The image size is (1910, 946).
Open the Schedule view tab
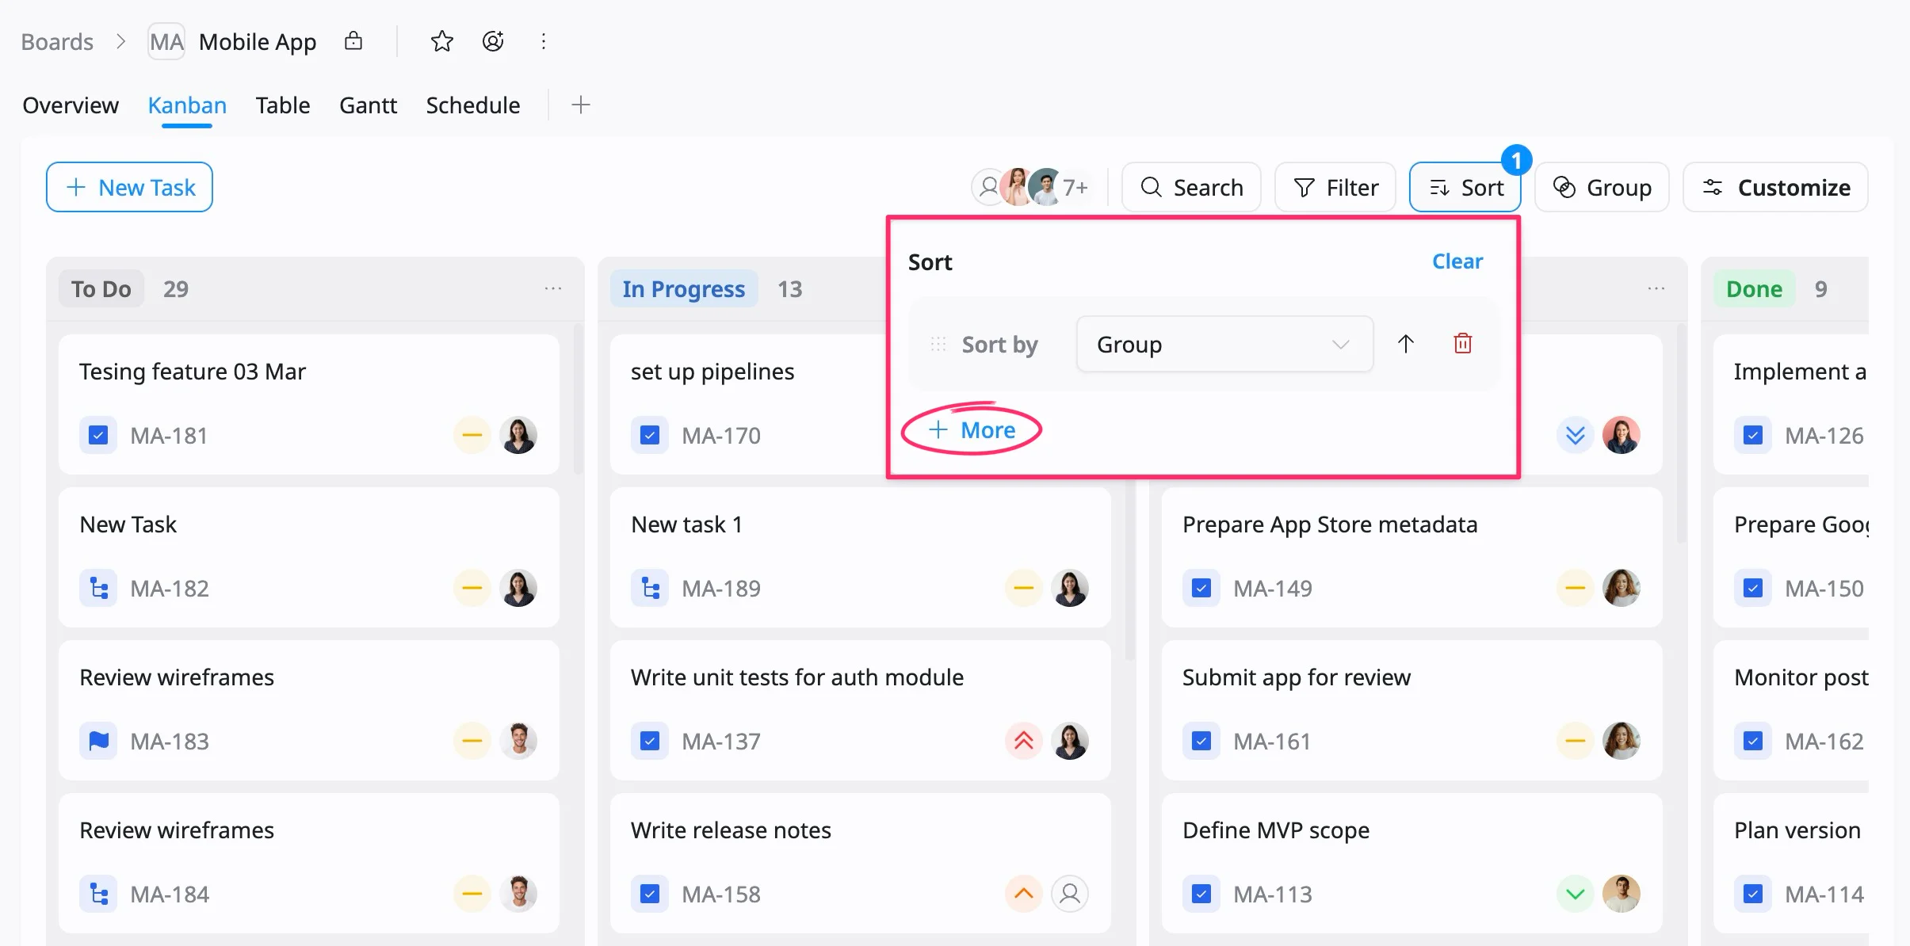coord(473,105)
